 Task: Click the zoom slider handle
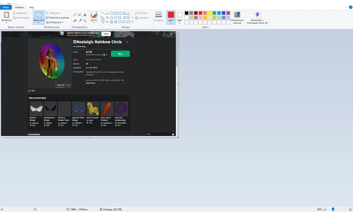pos(333,209)
